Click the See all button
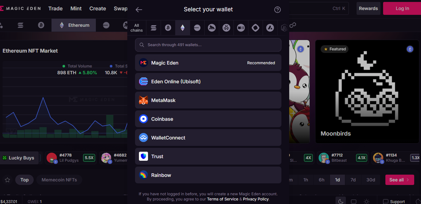The image size is (421, 204). (x=399, y=180)
